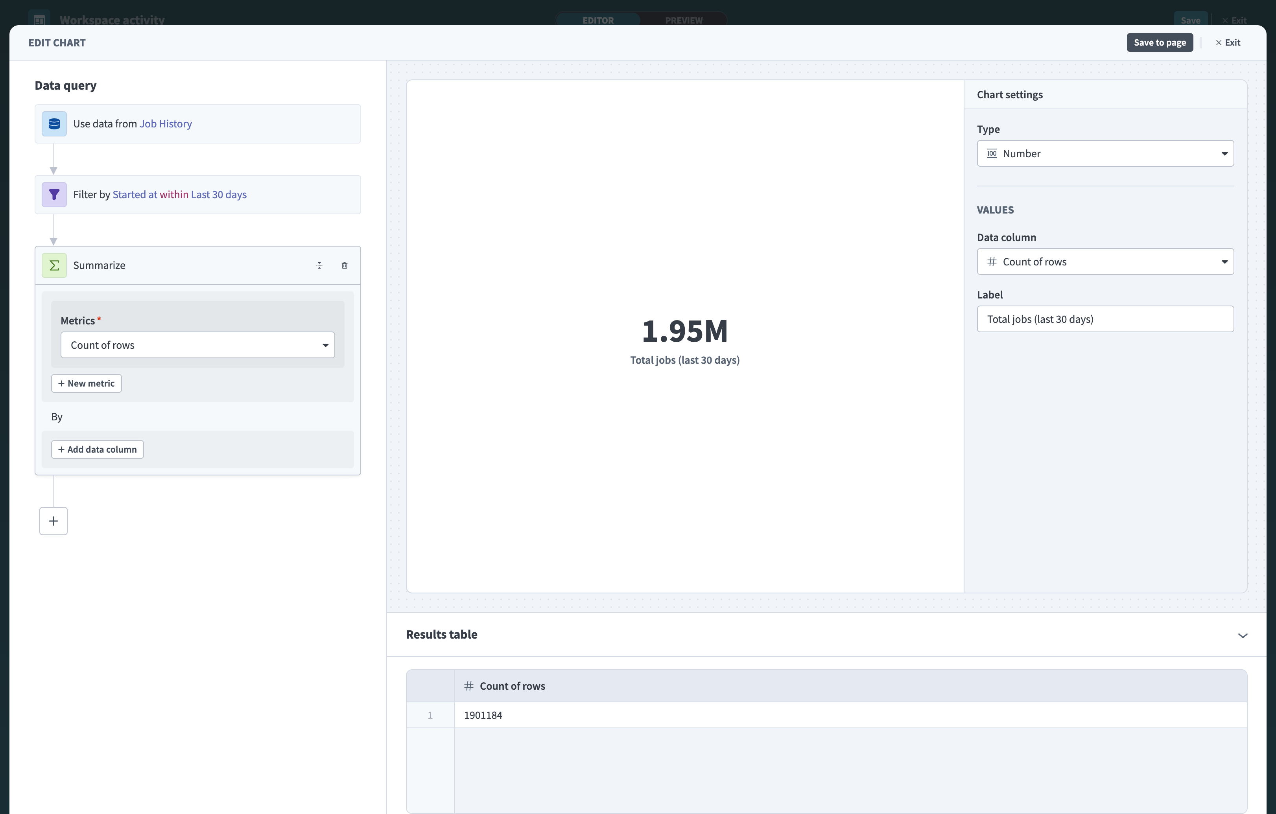The width and height of the screenshot is (1276, 814).
Task: Click Add data column button
Action: (98, 449)
